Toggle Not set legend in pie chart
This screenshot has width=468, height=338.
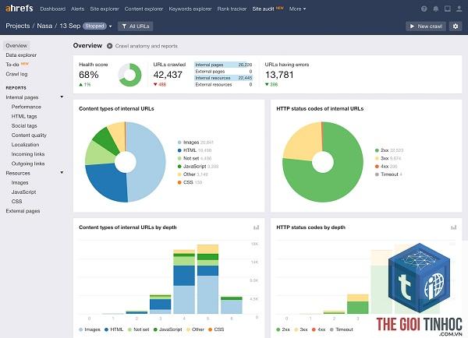(194, 158)
